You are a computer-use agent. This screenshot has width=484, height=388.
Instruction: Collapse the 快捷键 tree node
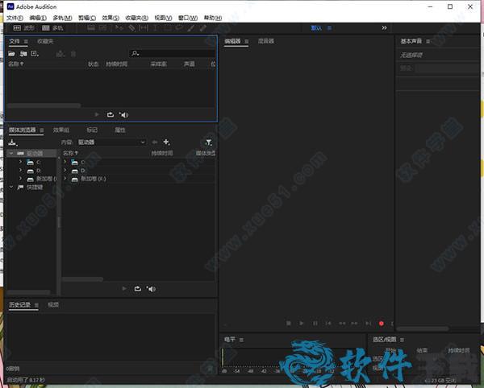(11, 187)
